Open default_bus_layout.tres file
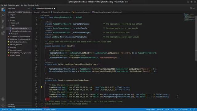 (19, 42)
